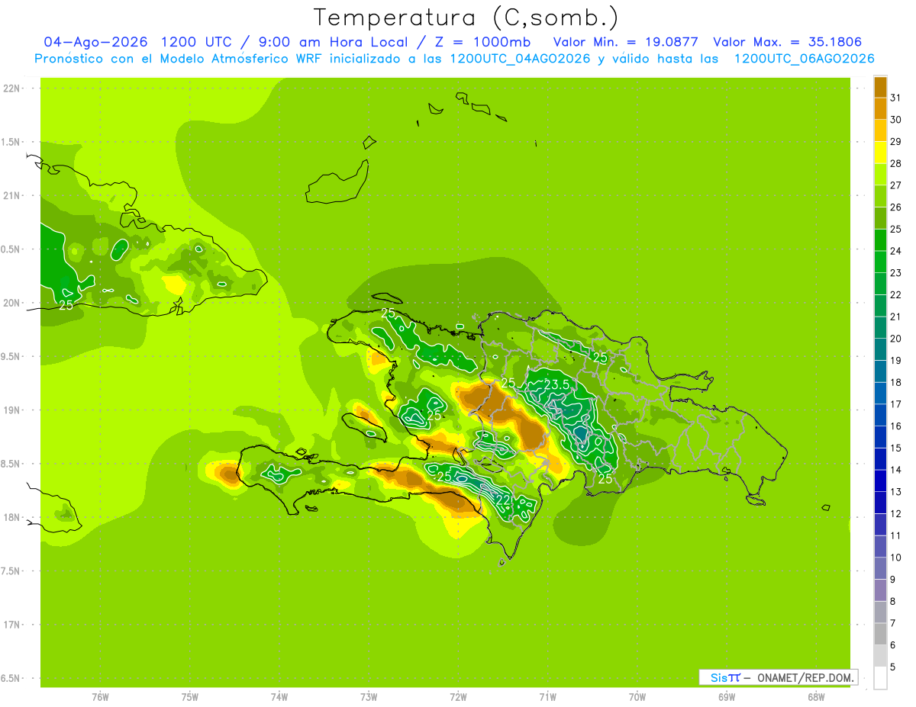Screen dimensions: 916x707
Task: Click the '20N' latitude axis label
Action: (x=11, y=304)
